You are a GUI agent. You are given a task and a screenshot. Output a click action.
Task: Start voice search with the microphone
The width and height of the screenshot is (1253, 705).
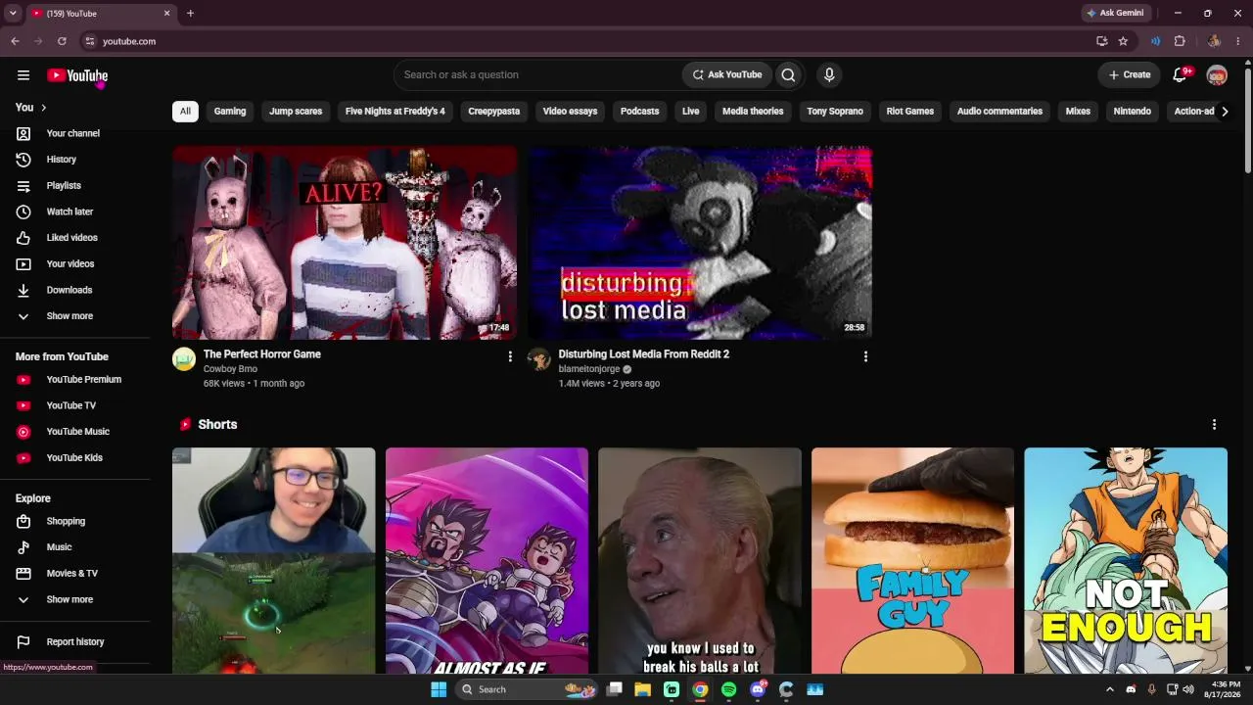[829, 75]
